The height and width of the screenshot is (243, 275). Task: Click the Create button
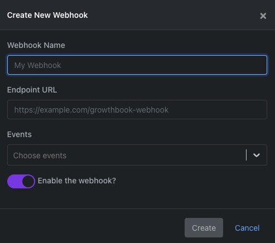(204, 228)
